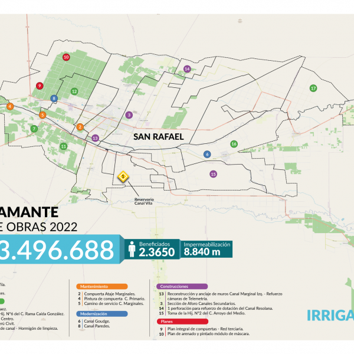Click the Beneficiados person icon
This screenshot has height=354, width=354.
click(x=132, y=250)
